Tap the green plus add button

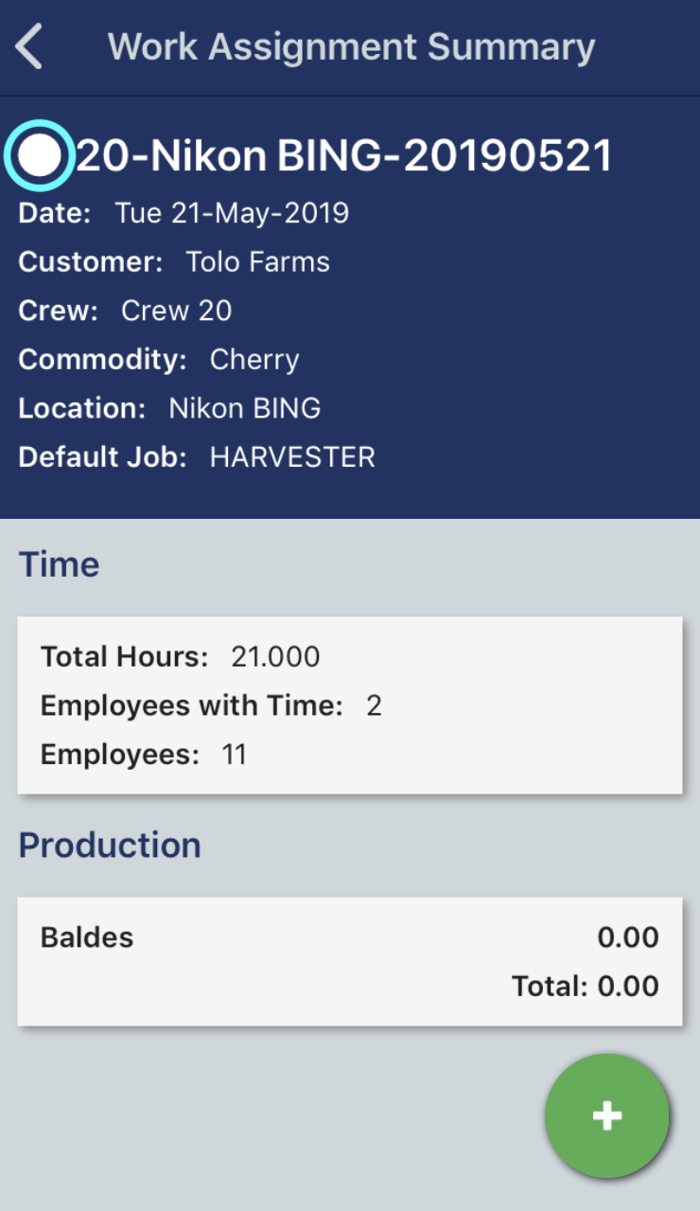click(x=606, y=1115)
